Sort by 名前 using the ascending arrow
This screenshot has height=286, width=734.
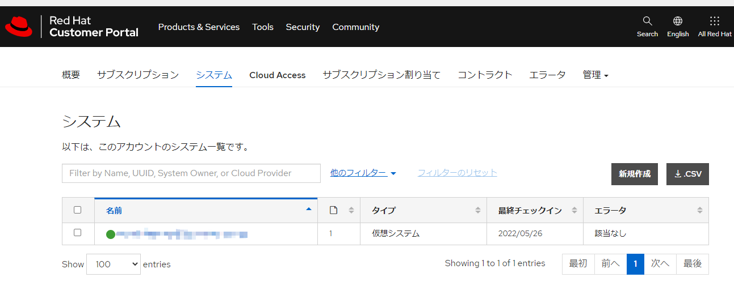click(309, 209)
